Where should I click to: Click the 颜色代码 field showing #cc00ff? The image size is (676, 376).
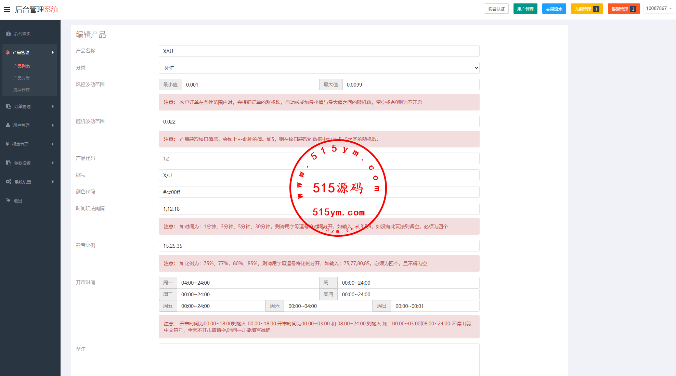point(319,192)
